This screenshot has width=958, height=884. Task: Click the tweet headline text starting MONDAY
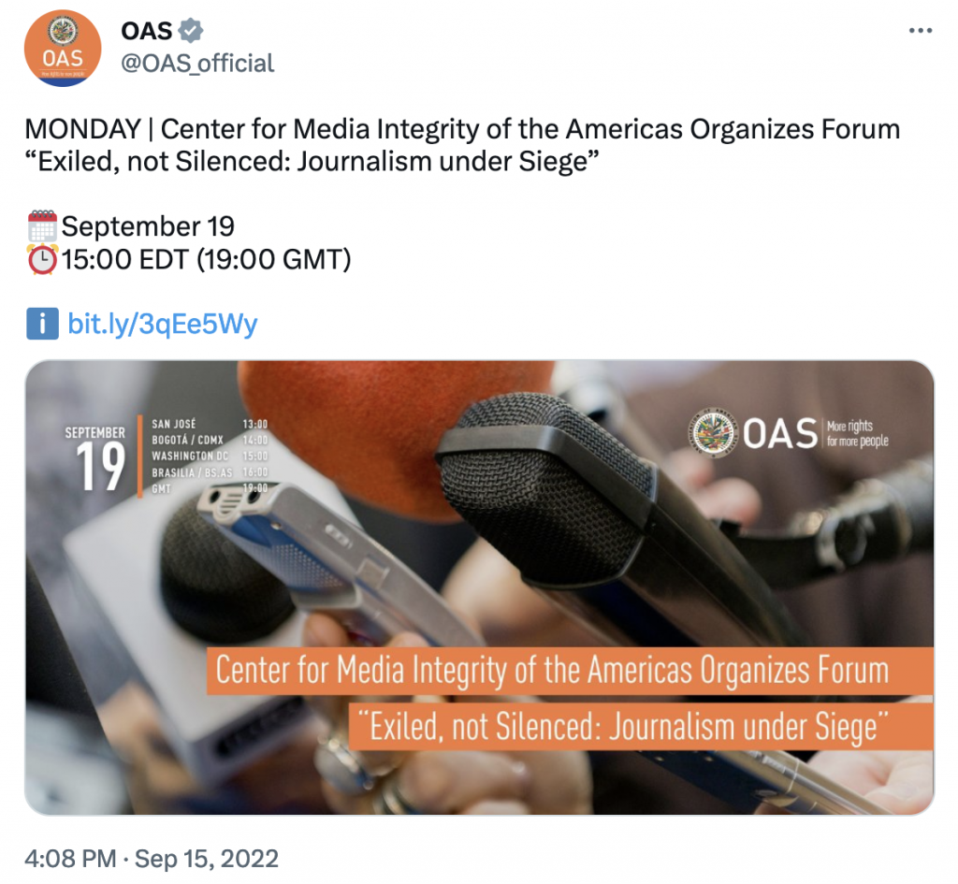(462, 145)
